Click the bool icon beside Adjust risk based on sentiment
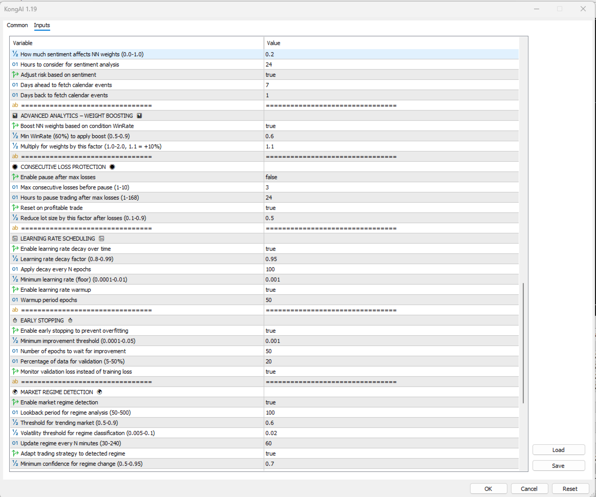This screenshot has width=596, height=497. [15, 75]
